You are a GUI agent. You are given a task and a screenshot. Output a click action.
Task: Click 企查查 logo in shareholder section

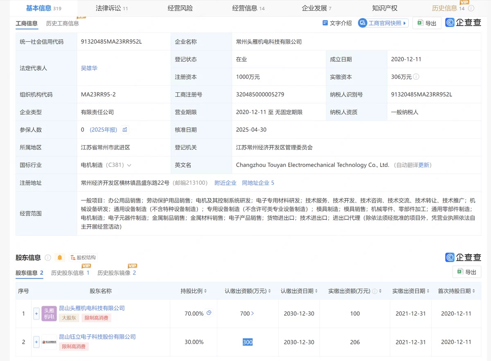463,257
